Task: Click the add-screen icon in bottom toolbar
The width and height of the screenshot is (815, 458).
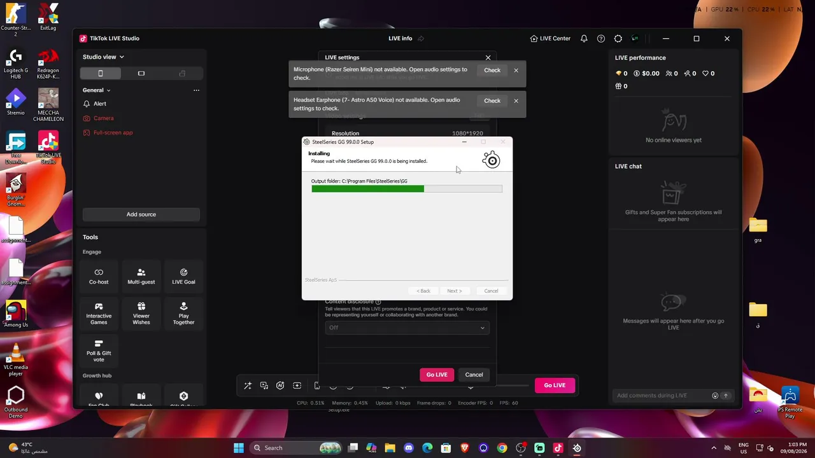Action: (x=297, y=385)
